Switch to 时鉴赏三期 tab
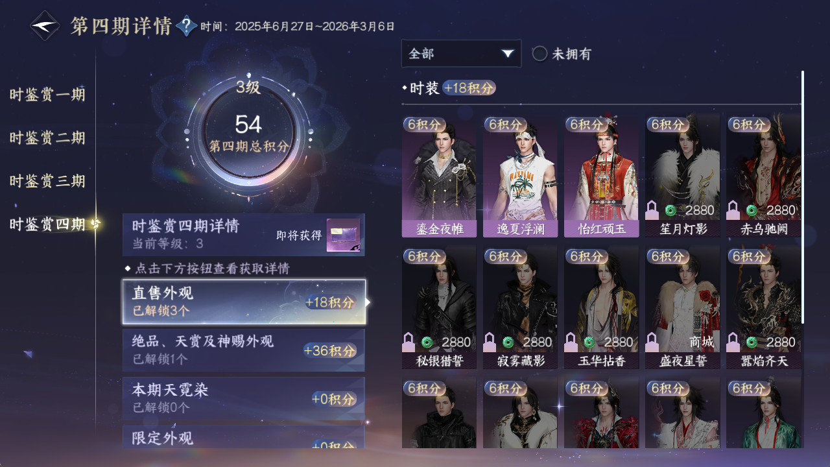 [47, 181]
